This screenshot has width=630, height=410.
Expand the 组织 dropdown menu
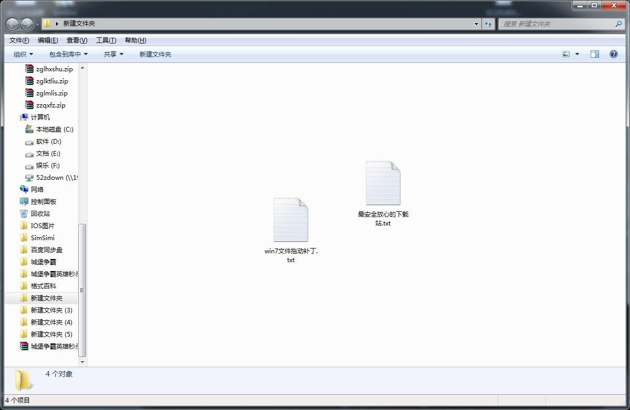tap(23, 54)
